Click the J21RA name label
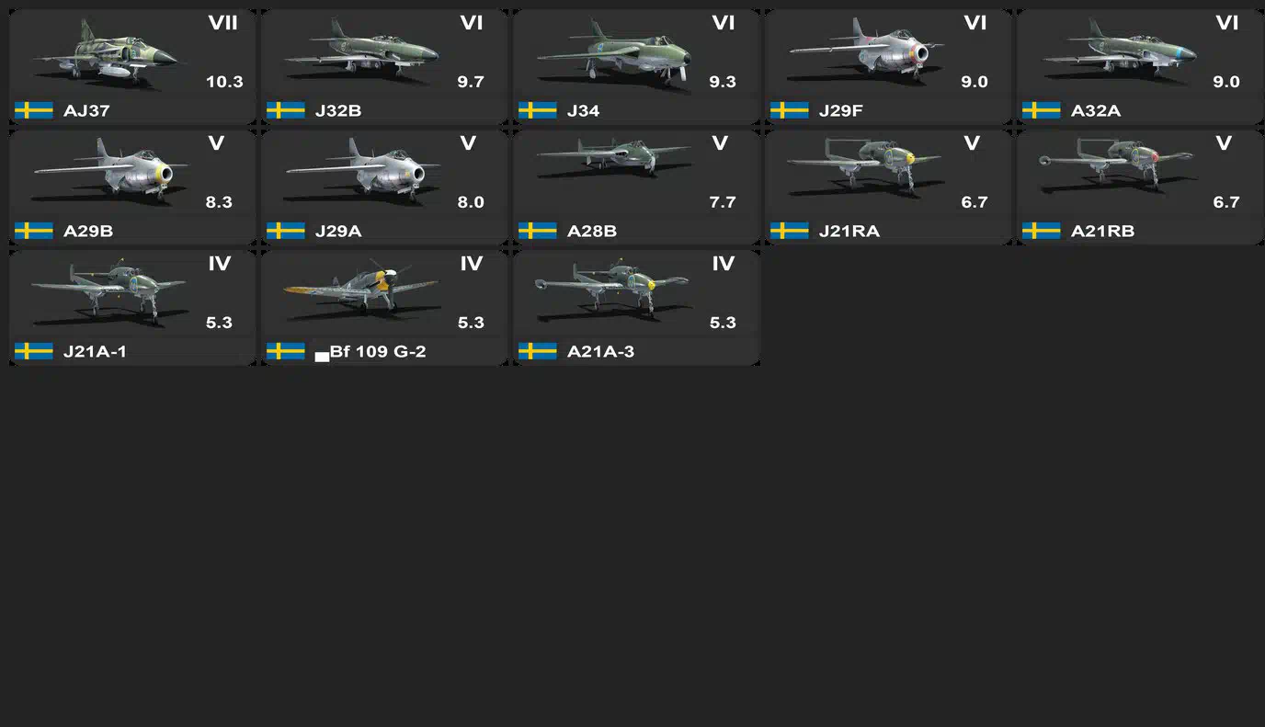 click(x=849, y=231)
